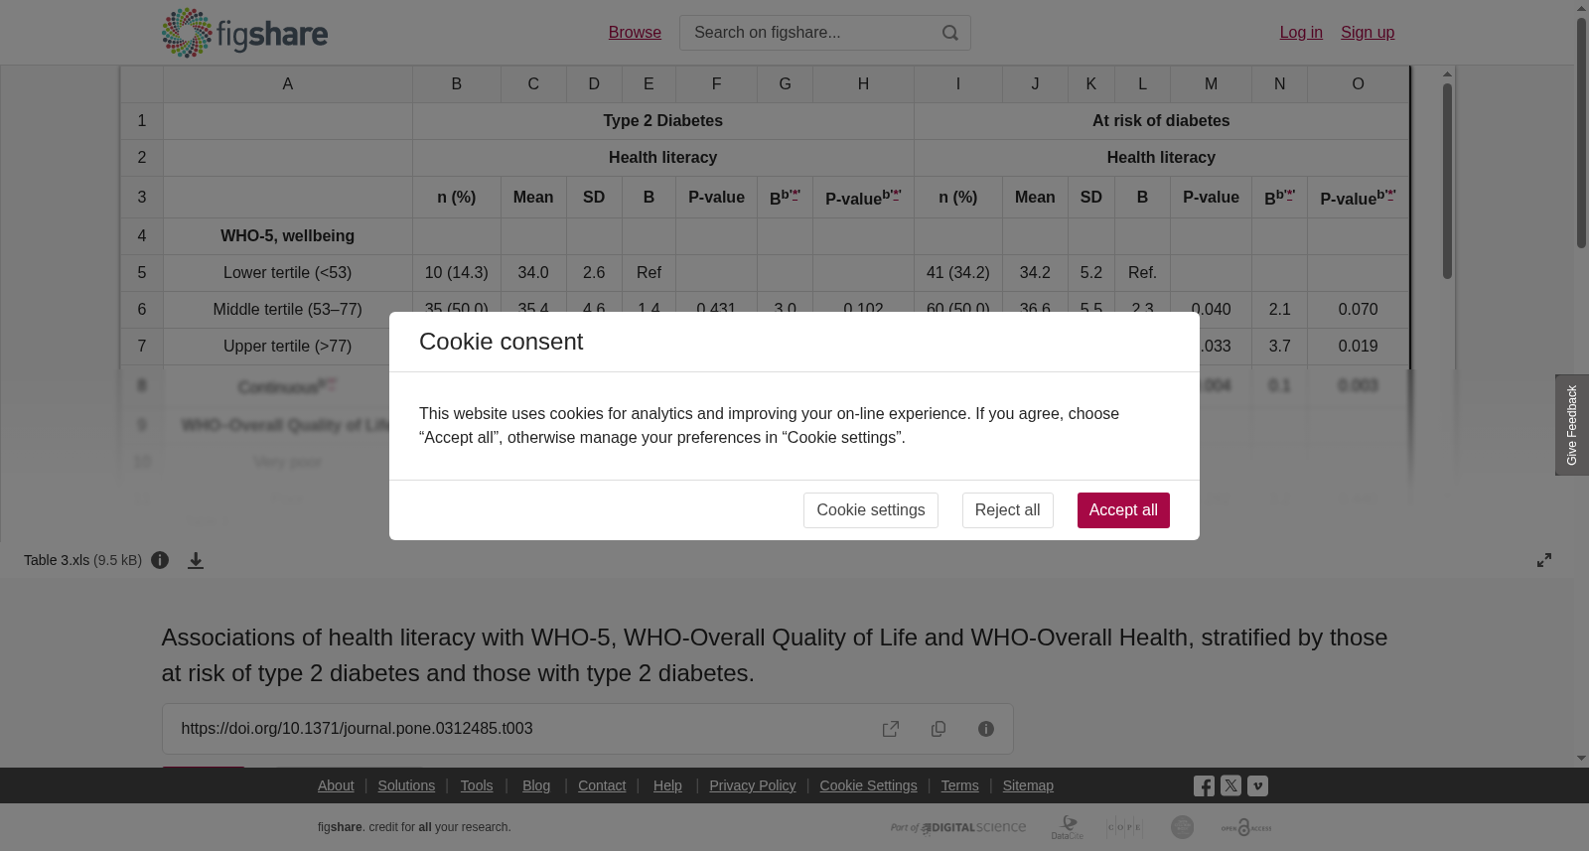Open the Give Feedback side tab
The width and height of the screenshot is (1589, 851).
click(1572, 425)
